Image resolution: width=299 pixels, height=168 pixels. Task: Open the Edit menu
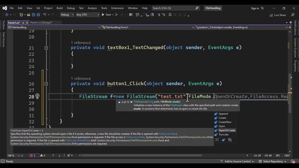[x=20, y=8]
